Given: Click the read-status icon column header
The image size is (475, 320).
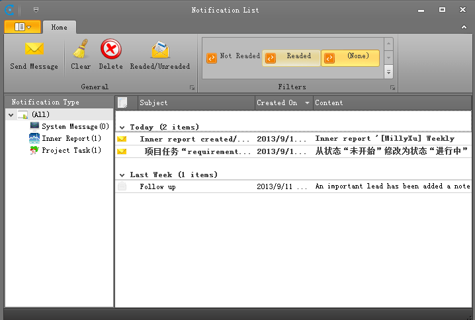Looking at the screenshot, I should click(x=122, y=102).
